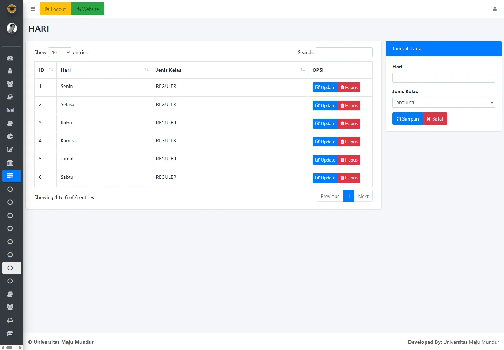Click the newspaper icon in the sidebar
This screenshot has height=350, width=504.
(x=10, y=110)
